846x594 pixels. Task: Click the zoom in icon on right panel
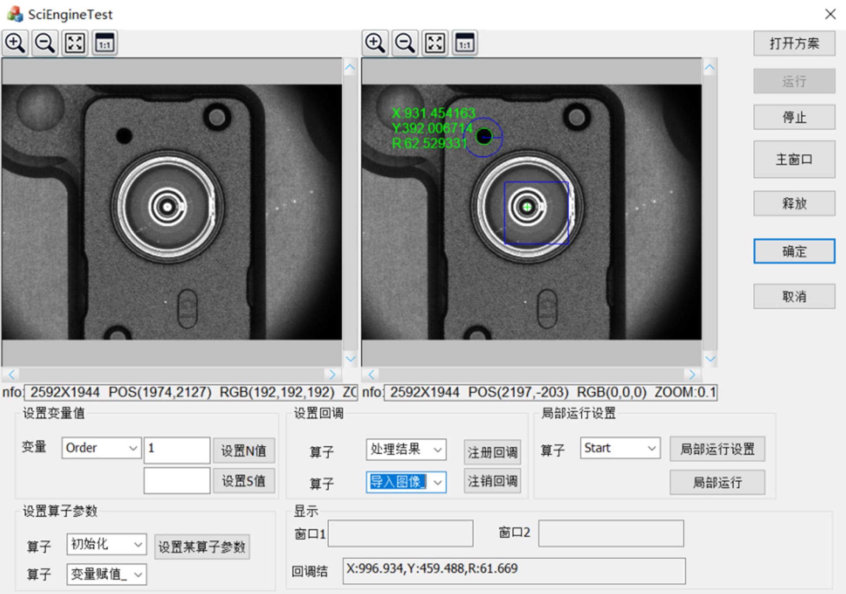(x=376, y=46)
